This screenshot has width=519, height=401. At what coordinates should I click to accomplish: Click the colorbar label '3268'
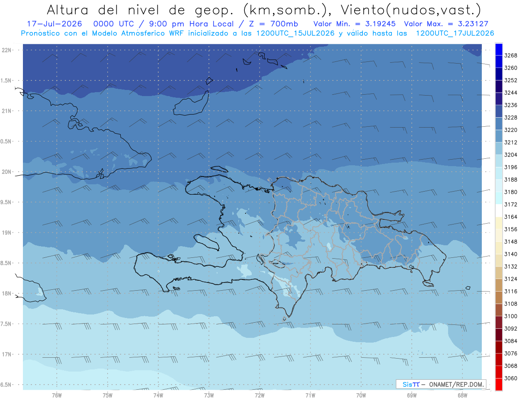coord(511,55)
